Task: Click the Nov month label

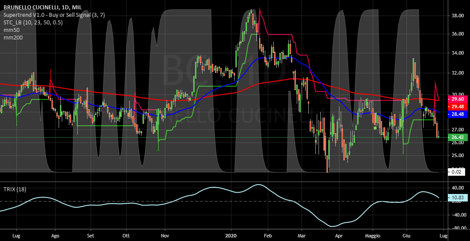Action: (164, 236)
